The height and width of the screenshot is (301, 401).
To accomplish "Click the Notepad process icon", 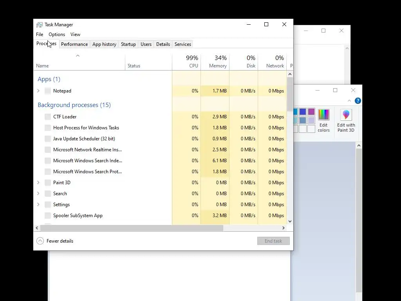I will 47,91.
